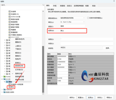Select the 电镀钢 material icon

click(x=10, y=30)
